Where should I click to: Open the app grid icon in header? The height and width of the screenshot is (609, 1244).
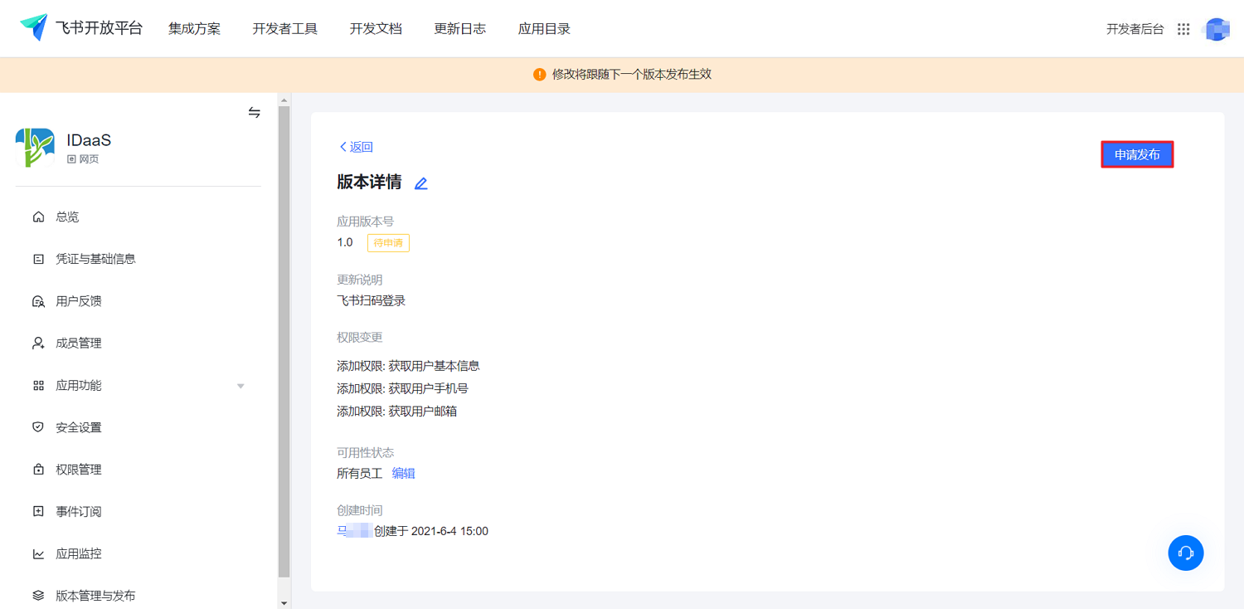pyautogui.click(x=1183, y=29)
